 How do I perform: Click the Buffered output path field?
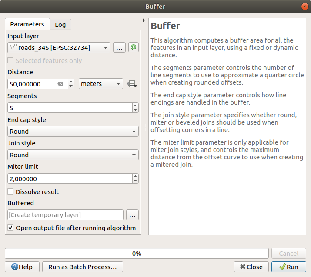click(66, 214)
